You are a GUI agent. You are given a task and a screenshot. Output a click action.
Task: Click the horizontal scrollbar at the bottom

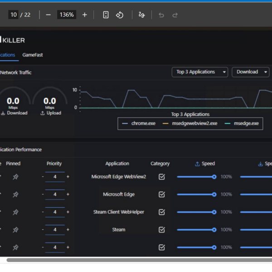click(139, 260)
